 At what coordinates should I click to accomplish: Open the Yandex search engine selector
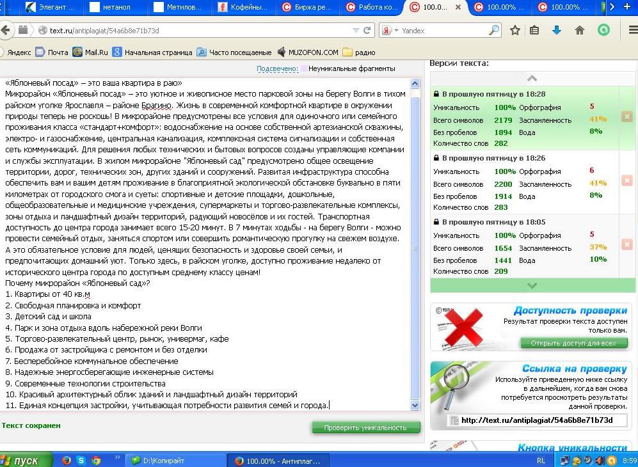(x=390, y=31)
